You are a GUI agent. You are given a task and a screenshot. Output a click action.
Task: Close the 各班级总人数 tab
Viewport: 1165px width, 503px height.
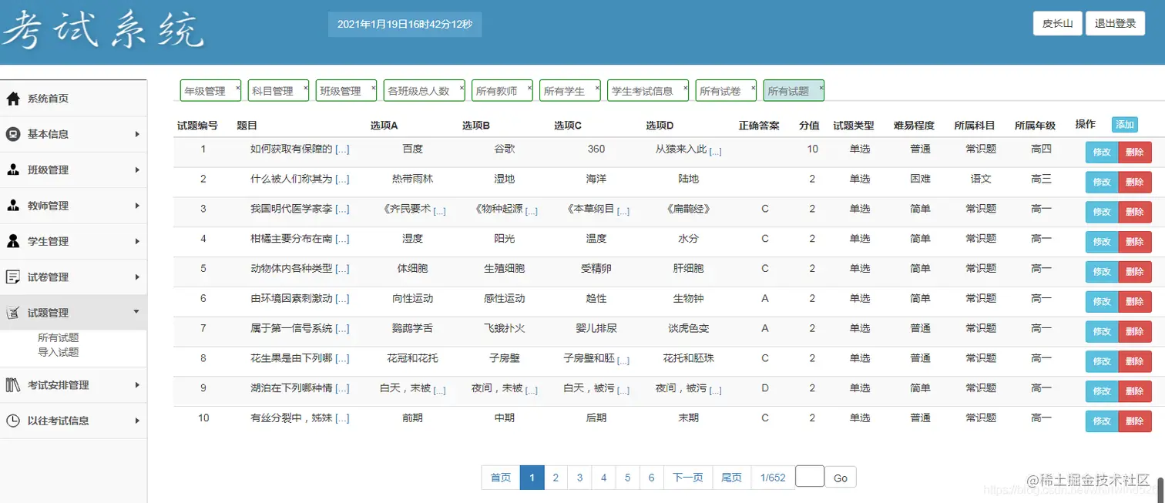[x=462, y=87]
